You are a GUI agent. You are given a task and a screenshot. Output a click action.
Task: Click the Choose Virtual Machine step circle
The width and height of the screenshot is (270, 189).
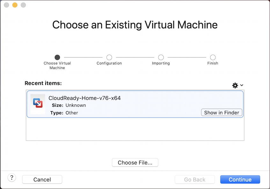pyautogui.click(x=57, y=57)
